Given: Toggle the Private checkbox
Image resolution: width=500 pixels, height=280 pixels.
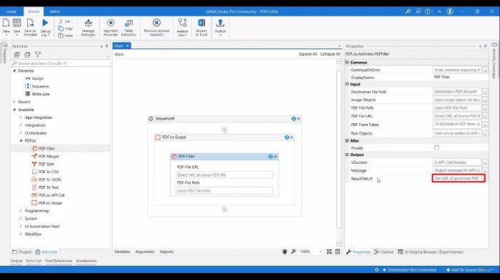Looking at the screenshot, I should click(x=436, y=147).
